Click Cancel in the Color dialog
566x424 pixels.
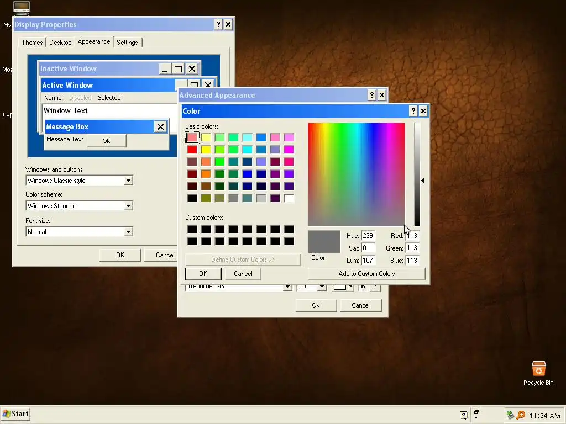coord(243,274)
